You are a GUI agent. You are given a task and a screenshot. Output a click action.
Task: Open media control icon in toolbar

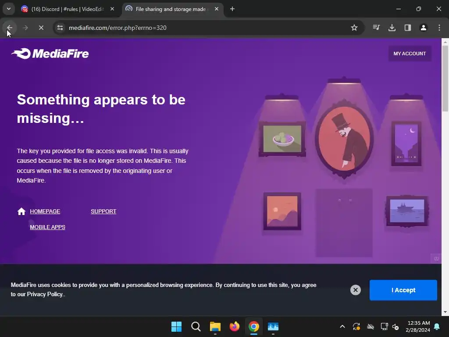pyautogui.click(x=376, y=28)
